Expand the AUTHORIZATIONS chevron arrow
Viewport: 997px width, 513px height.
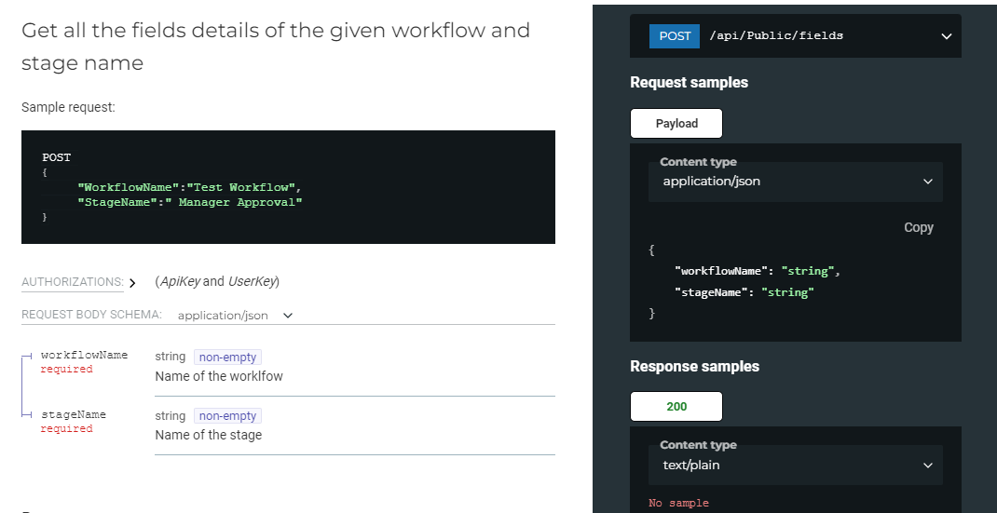(132, 283)
